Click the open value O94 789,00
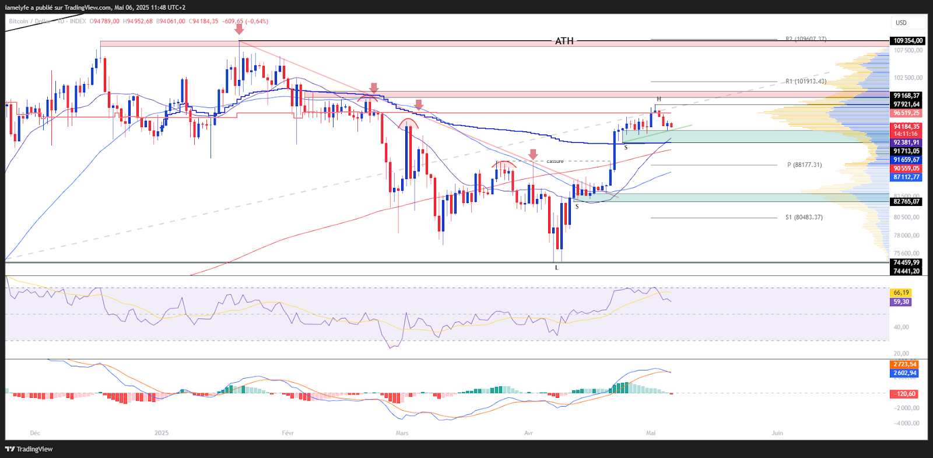This screenshot has width=933, height=458. tap(104, 22)
